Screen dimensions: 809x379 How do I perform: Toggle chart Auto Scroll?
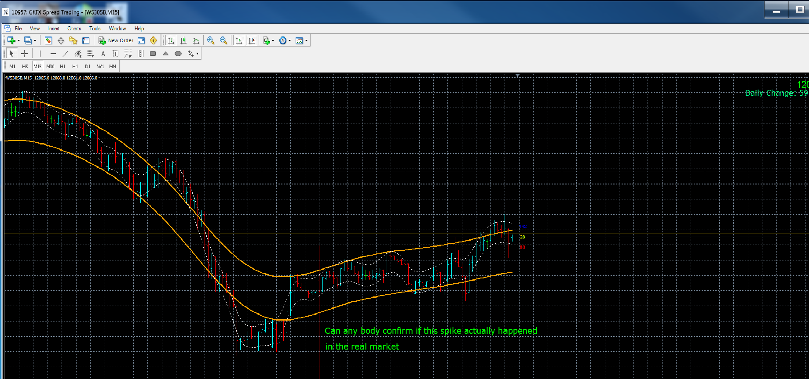tap(239, 40)
